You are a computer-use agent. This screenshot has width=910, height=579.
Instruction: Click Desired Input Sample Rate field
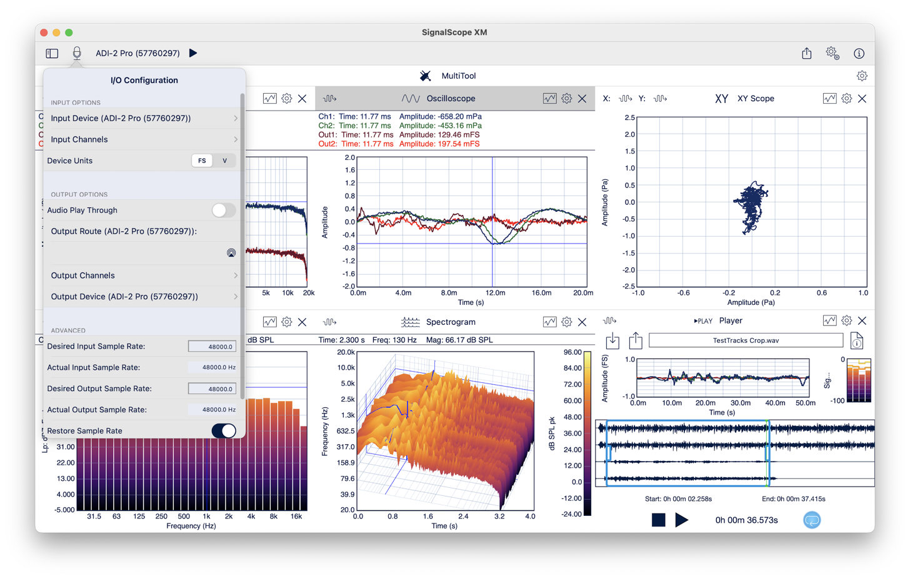[x=212, y=347]
